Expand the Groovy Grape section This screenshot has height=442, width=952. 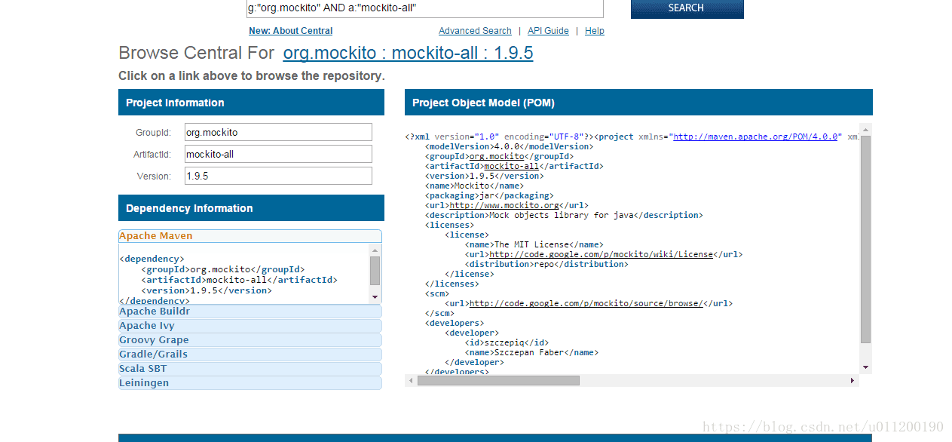(250, 340)
